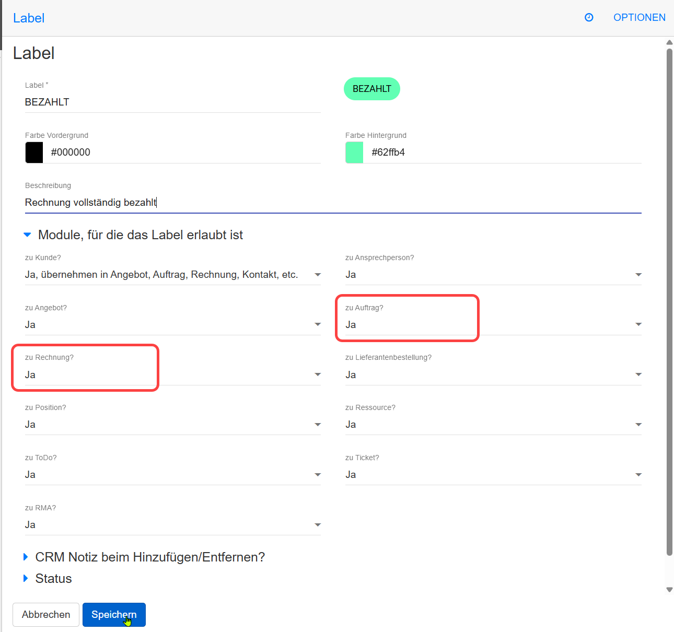Screen dimensions: 674x632
Task: Click the scrollbar down arrow
Action: (x=669, y=590)
